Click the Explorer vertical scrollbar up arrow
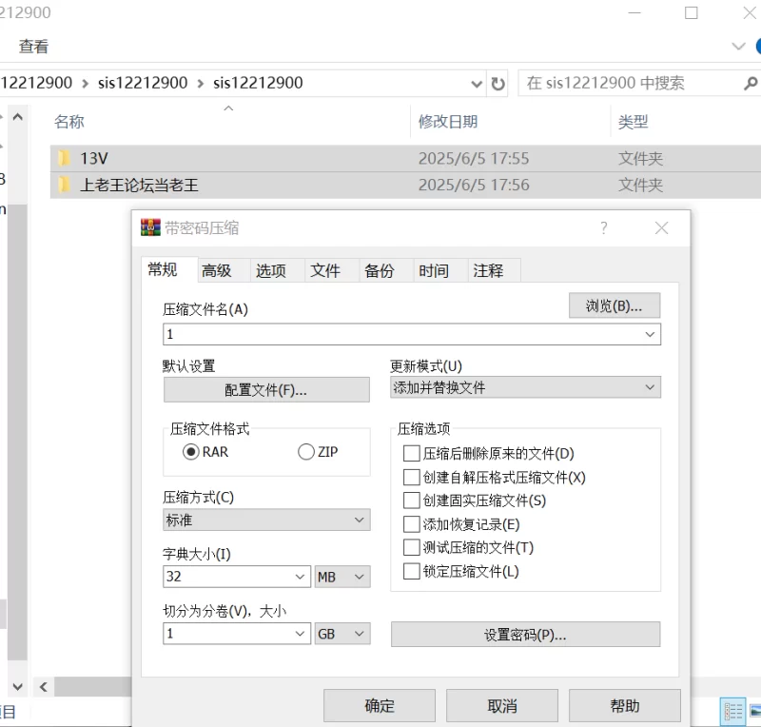761x727 pixels. pyautogui.click(x=18, y=117)
